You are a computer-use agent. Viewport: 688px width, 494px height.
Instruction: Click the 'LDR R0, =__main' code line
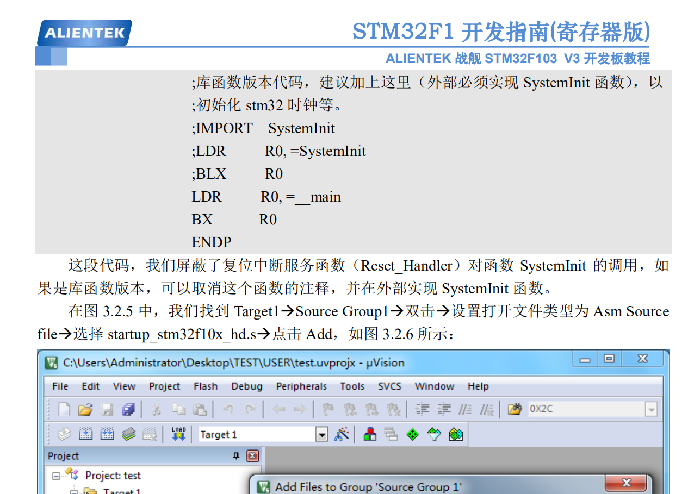(266, 197)
